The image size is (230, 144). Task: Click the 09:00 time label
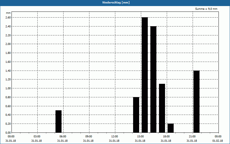89,137
